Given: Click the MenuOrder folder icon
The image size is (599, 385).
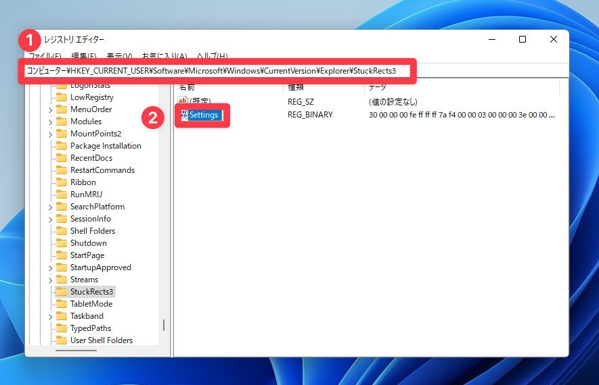Looking at the screenshot, I should [x=62, y=109].
